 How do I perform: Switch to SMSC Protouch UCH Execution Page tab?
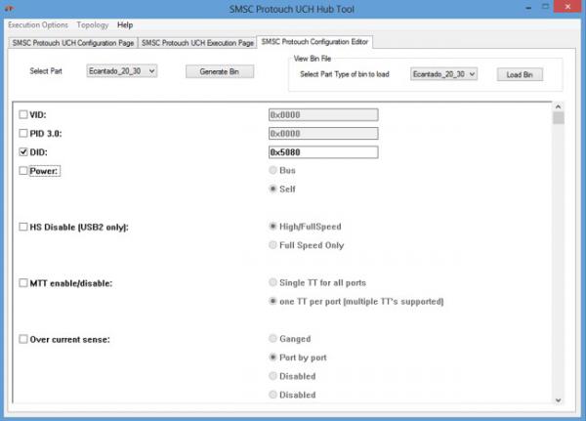point(197,43)
